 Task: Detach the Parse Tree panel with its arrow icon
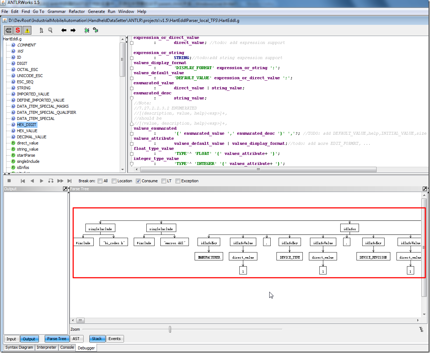(425, 189)
